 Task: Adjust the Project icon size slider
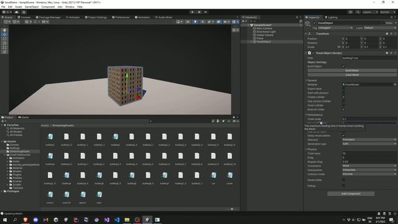pos(232,209)
